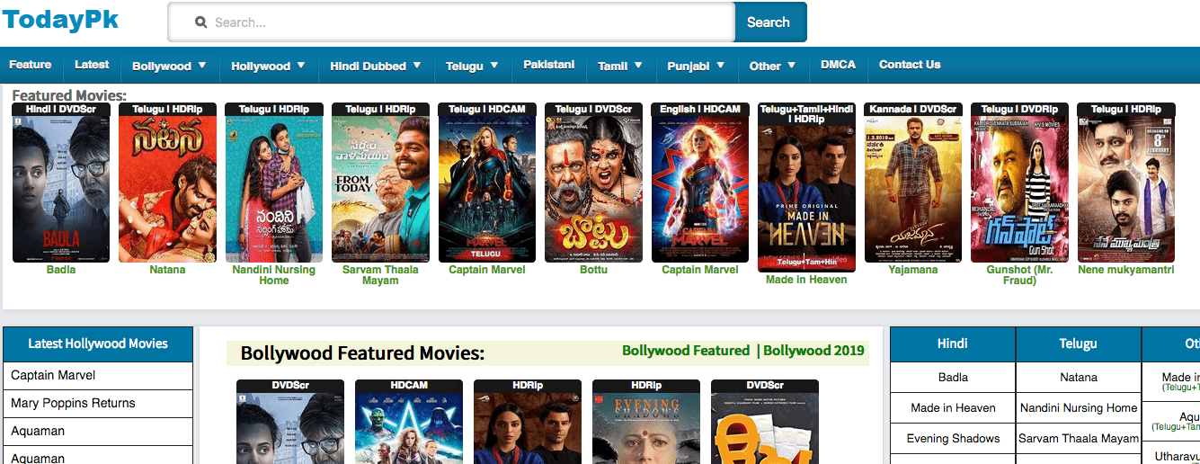Viewport: 1200px width, 464px height.
Task: Open Sarvam Thaala Mayam in Telugu column
Action: [x=1079, y=439]
